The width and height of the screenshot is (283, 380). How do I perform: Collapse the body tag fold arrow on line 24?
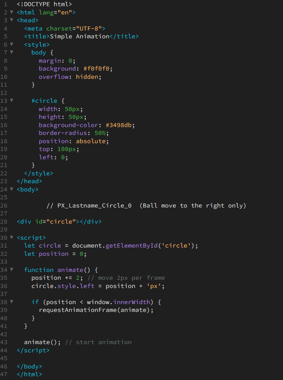tap(12, 189)
